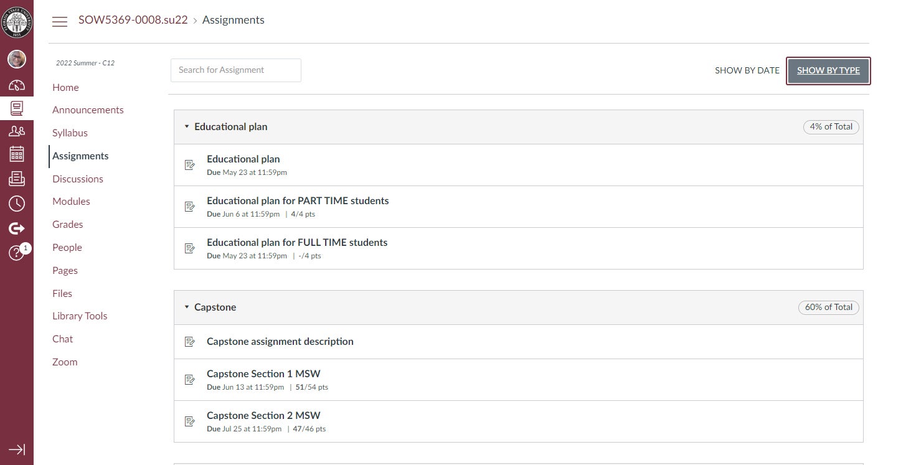The height and width of the screenshot is (465, 916).
Task: Click the SOW5369-0008.su22 breadcrumb link
Action: click(133, 20)
